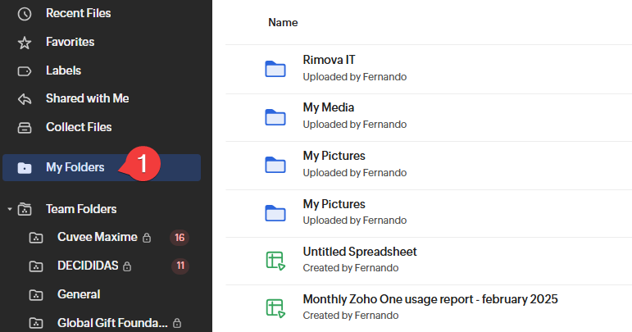Open the General team folder

point(79,294)
